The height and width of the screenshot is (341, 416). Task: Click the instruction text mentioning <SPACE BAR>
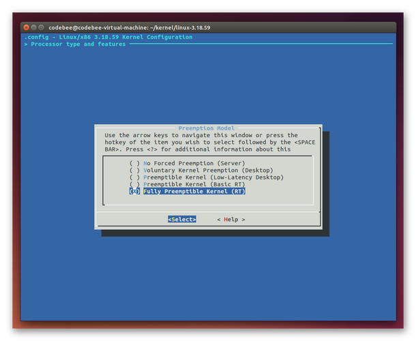(x=210, y=143)
